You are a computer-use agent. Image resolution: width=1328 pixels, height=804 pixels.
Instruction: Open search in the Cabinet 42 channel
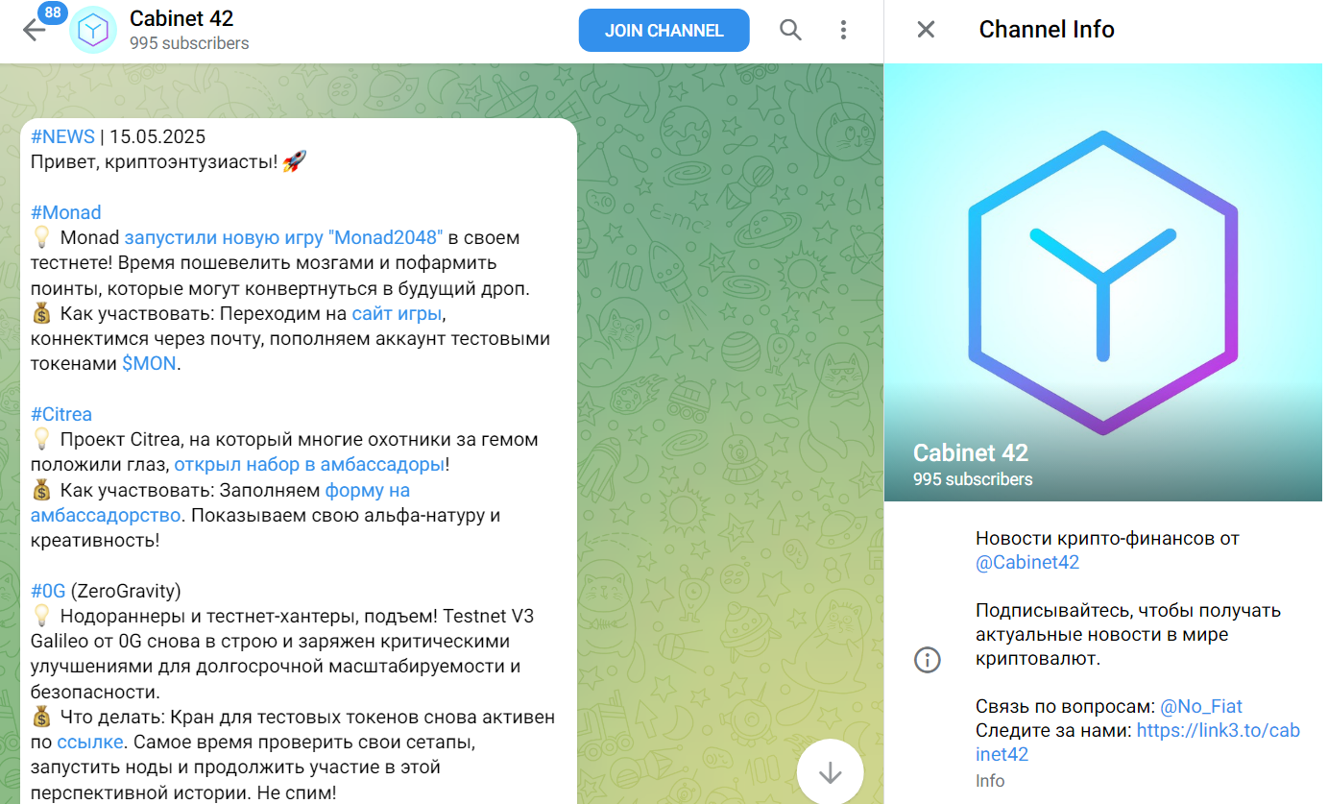coord(790,30)
